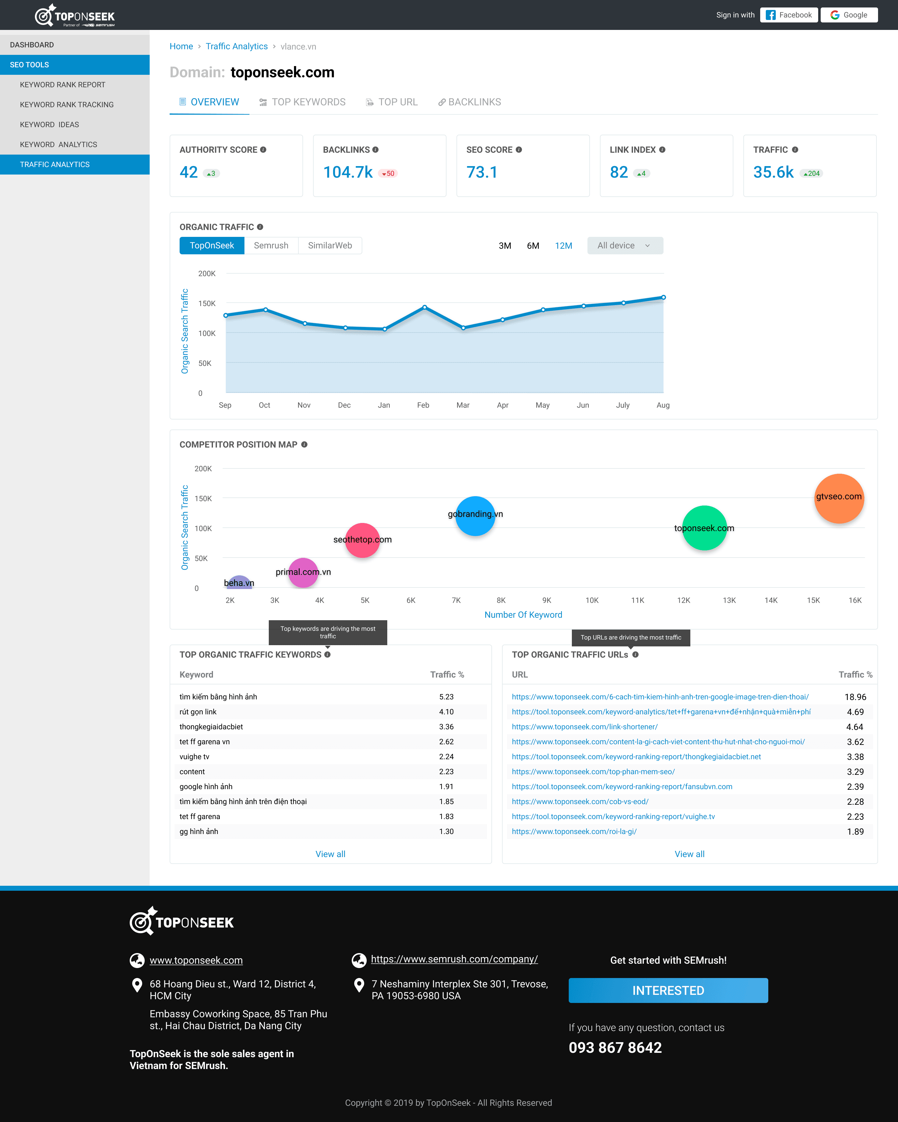
Task: Click Top Organic Traffic URLs info icon
Action: point(636,655)
